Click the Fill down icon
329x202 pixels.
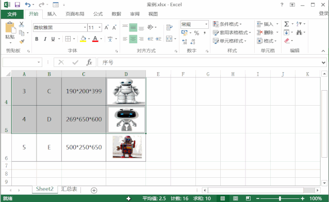click(x=286, y=32)
